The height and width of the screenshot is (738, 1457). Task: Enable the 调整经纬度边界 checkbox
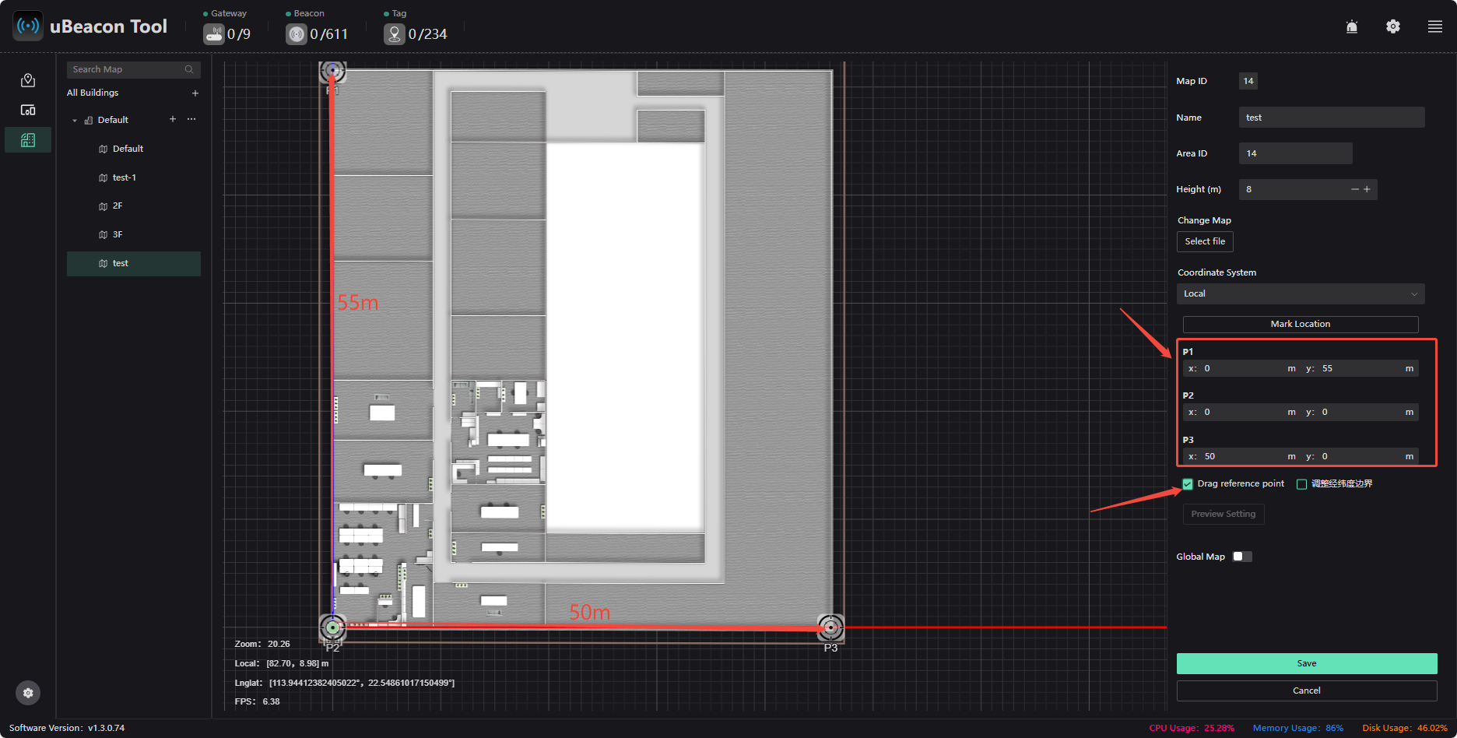point(1301,484)
